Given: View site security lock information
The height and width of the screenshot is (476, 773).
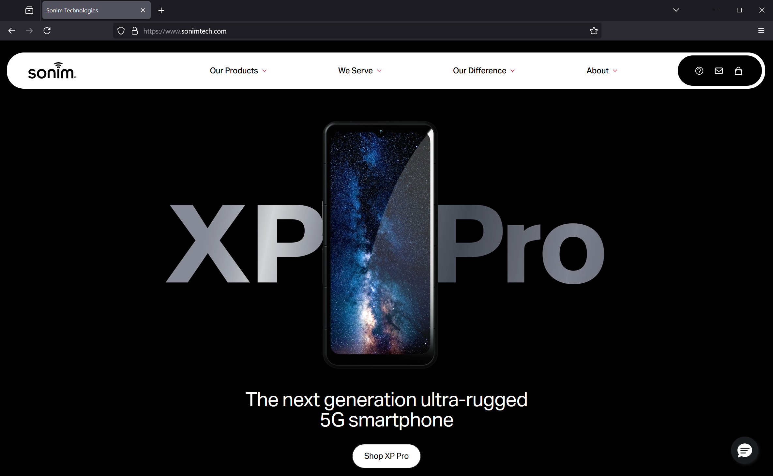Looking at the screenshot, I should click(134, 31).
